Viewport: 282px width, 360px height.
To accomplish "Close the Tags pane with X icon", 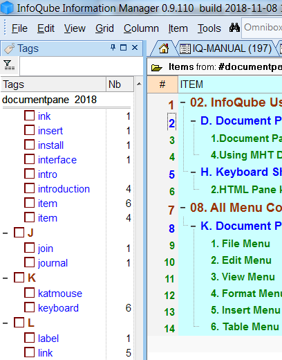I will [135, 48].
